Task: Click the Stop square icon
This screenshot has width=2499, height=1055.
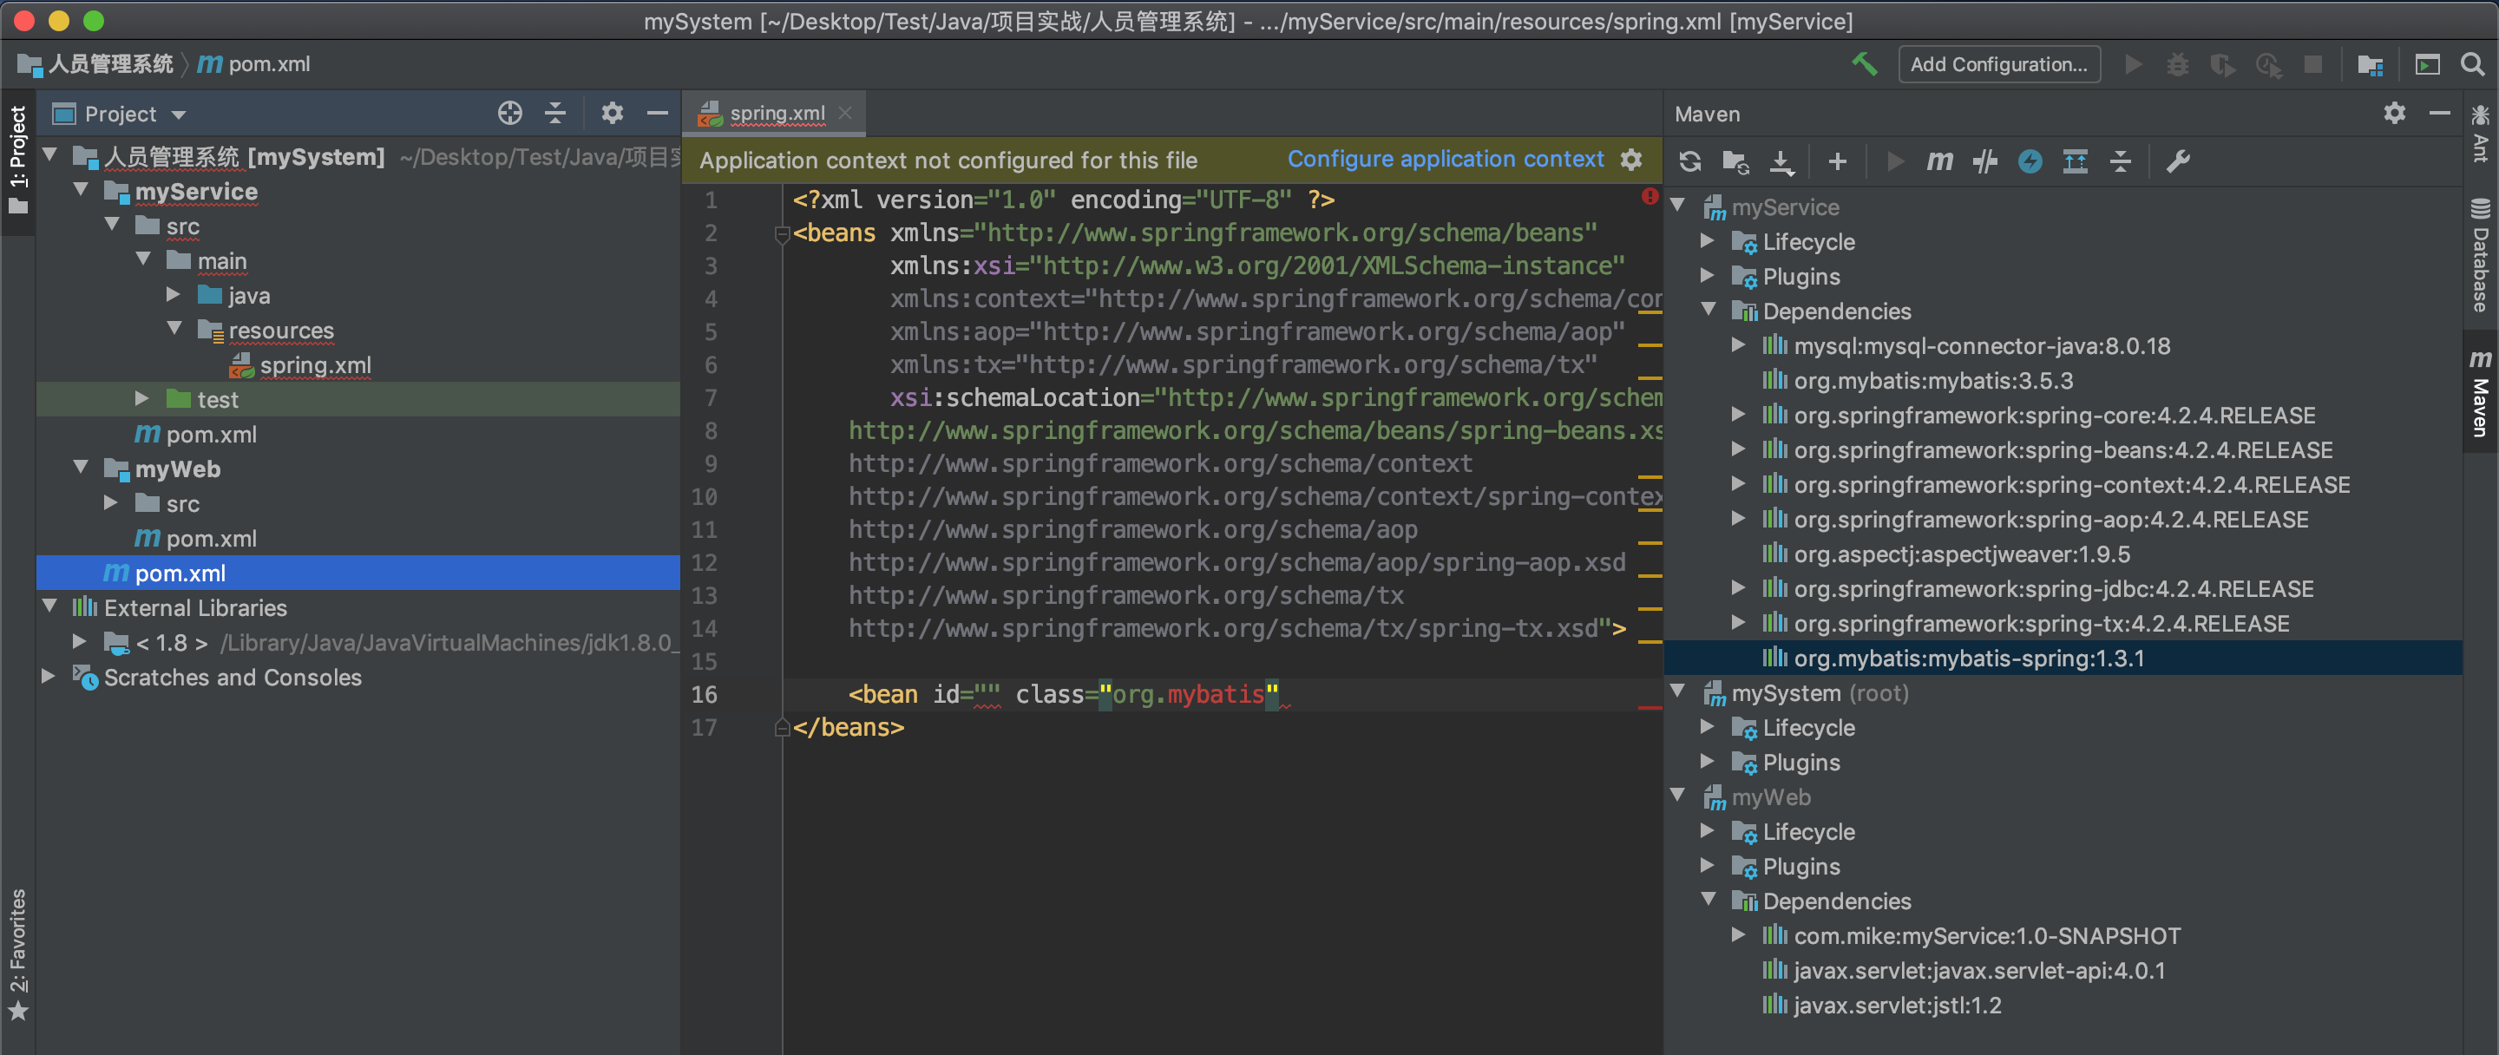Action: coord(2313,64)
